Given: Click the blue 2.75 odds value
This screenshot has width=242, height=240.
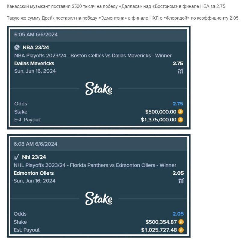Looking at the screenshot, I should tap(178, 104).
